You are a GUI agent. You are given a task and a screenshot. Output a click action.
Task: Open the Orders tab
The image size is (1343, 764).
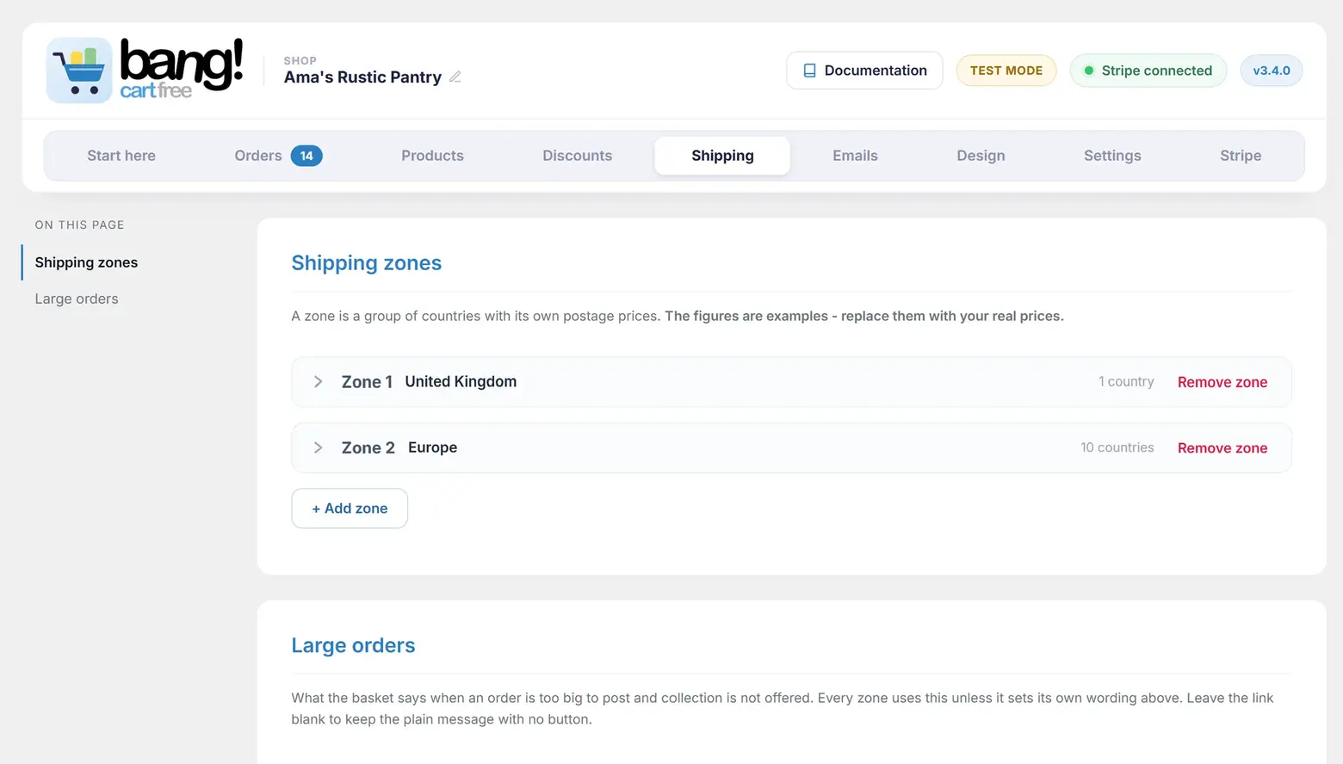[278, 156]
